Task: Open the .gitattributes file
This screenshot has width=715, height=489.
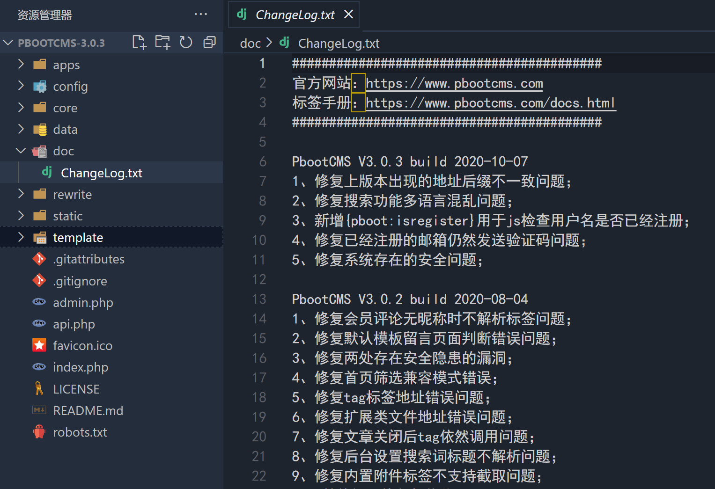Action: (x=88, y=259)
